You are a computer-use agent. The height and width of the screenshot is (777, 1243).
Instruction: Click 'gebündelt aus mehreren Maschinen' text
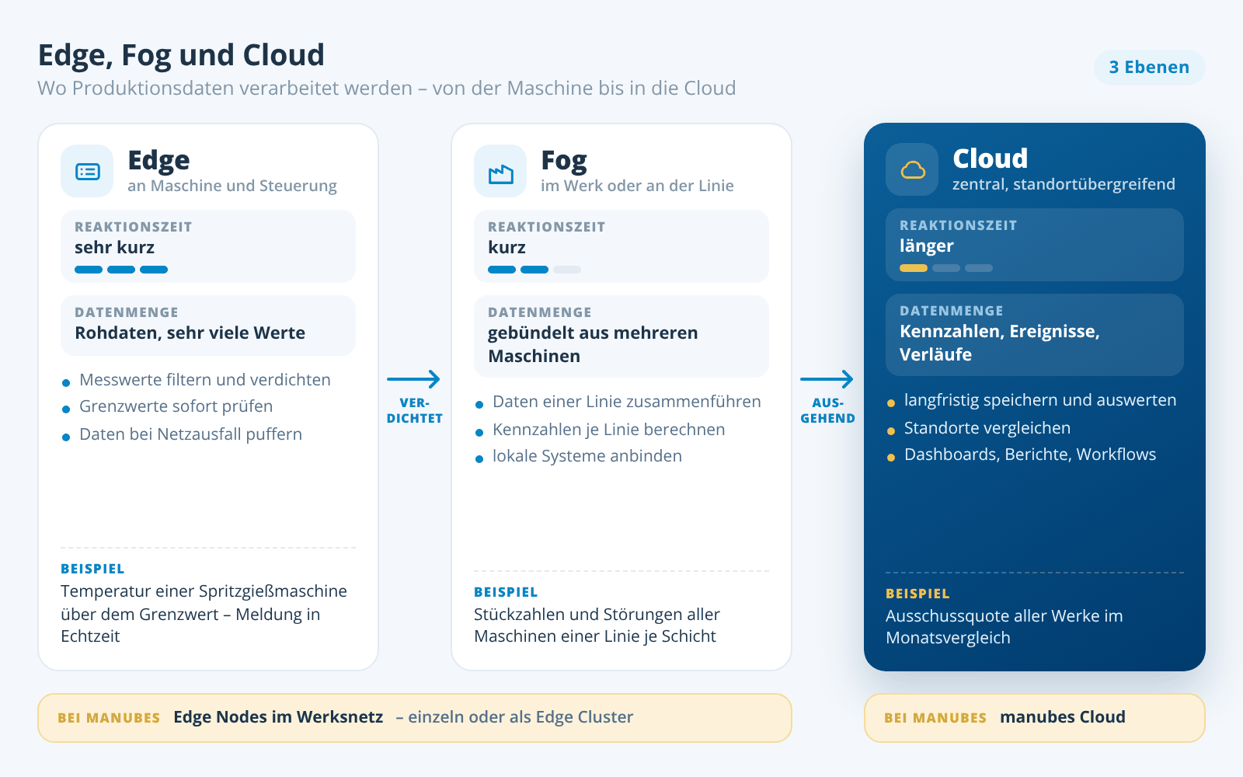[593, 344]
